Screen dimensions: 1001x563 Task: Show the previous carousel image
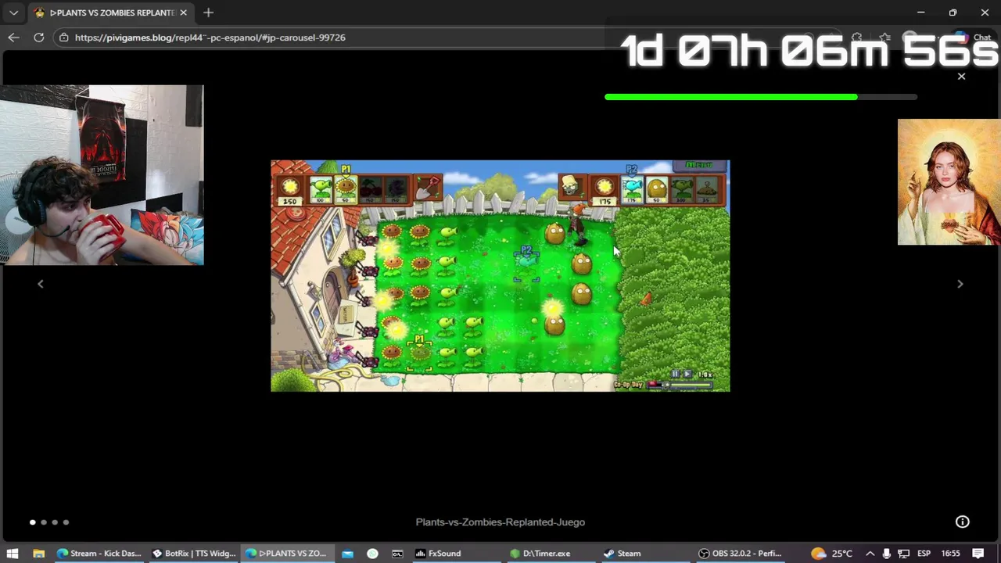pos(41,284)
